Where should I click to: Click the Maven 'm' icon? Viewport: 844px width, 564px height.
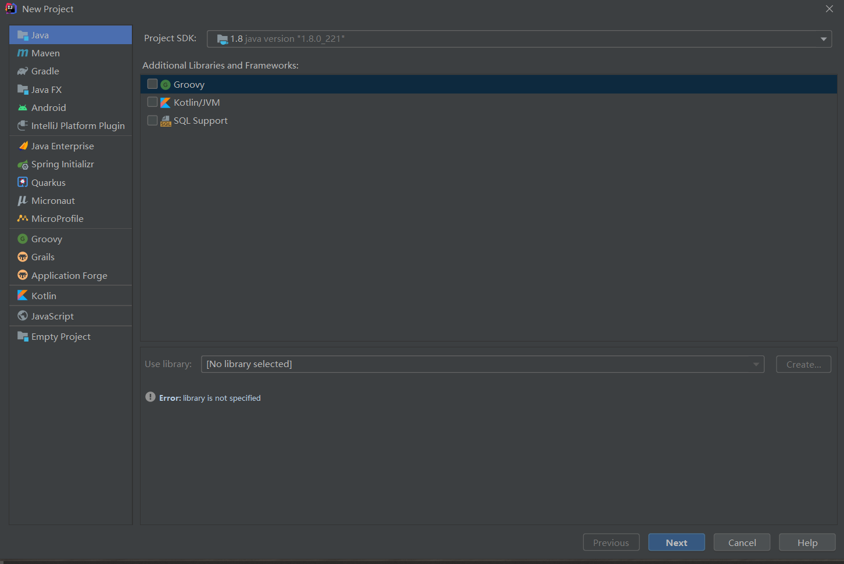pos(23,53)
